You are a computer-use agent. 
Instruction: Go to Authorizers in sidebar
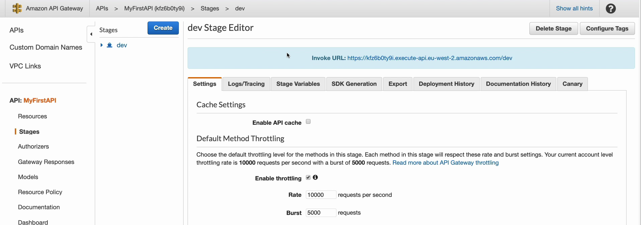pos(33,147)
